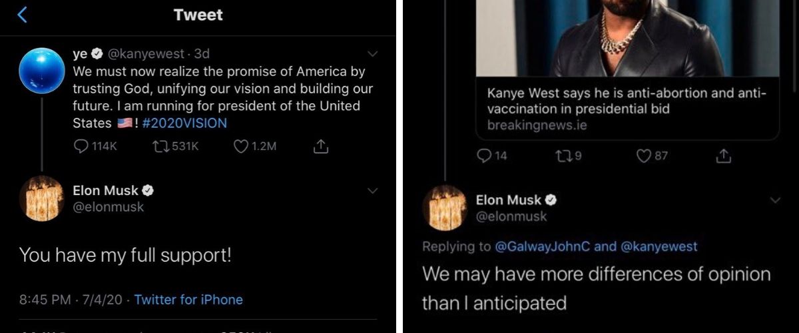Reply to the tweet with 14 comments
Viewport: 799px width, 333px height.
[485, 156]
